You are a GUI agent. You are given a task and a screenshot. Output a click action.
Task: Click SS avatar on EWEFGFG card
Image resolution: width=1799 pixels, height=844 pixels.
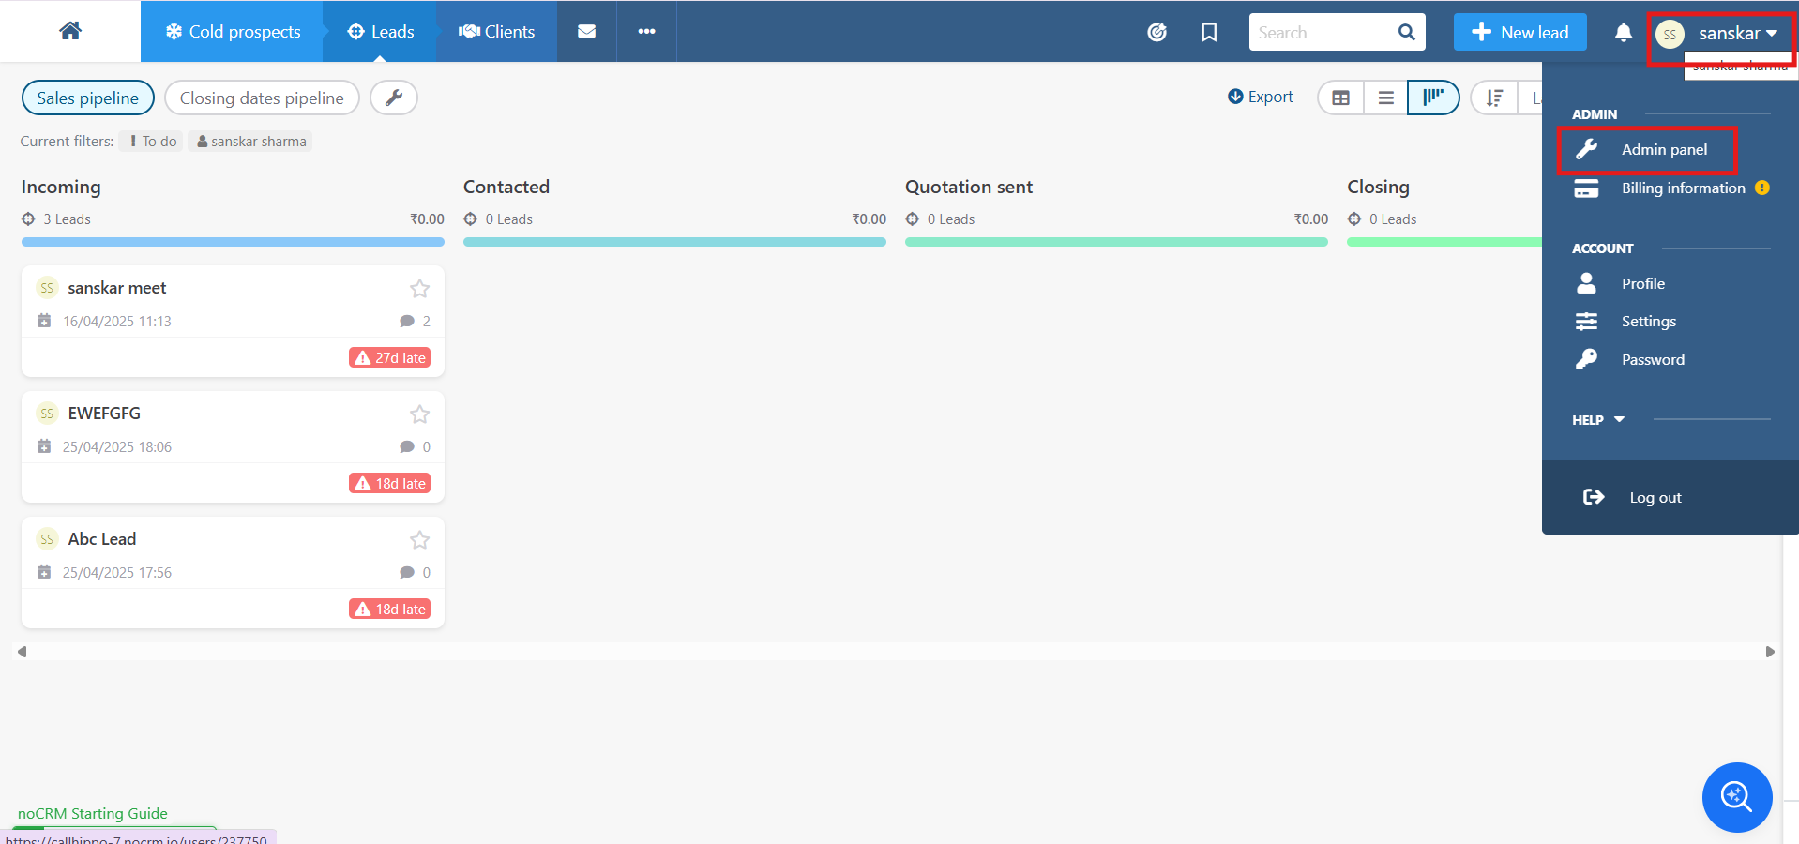(47, 414)
